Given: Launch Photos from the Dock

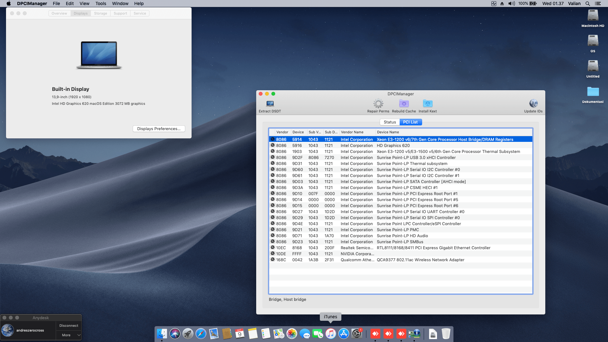Looking at the screenshot, I should (x=292, y=333).
